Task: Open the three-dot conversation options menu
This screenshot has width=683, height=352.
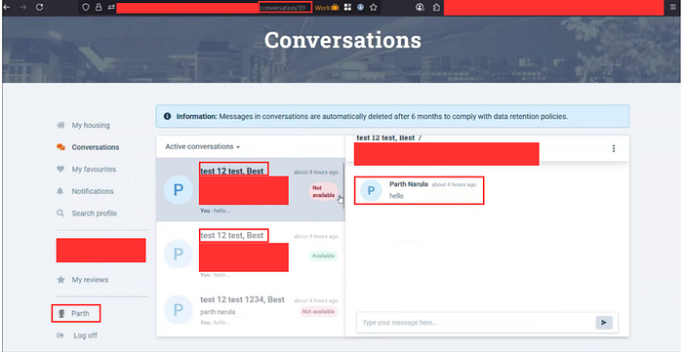Action: click(x=614, y=148)
